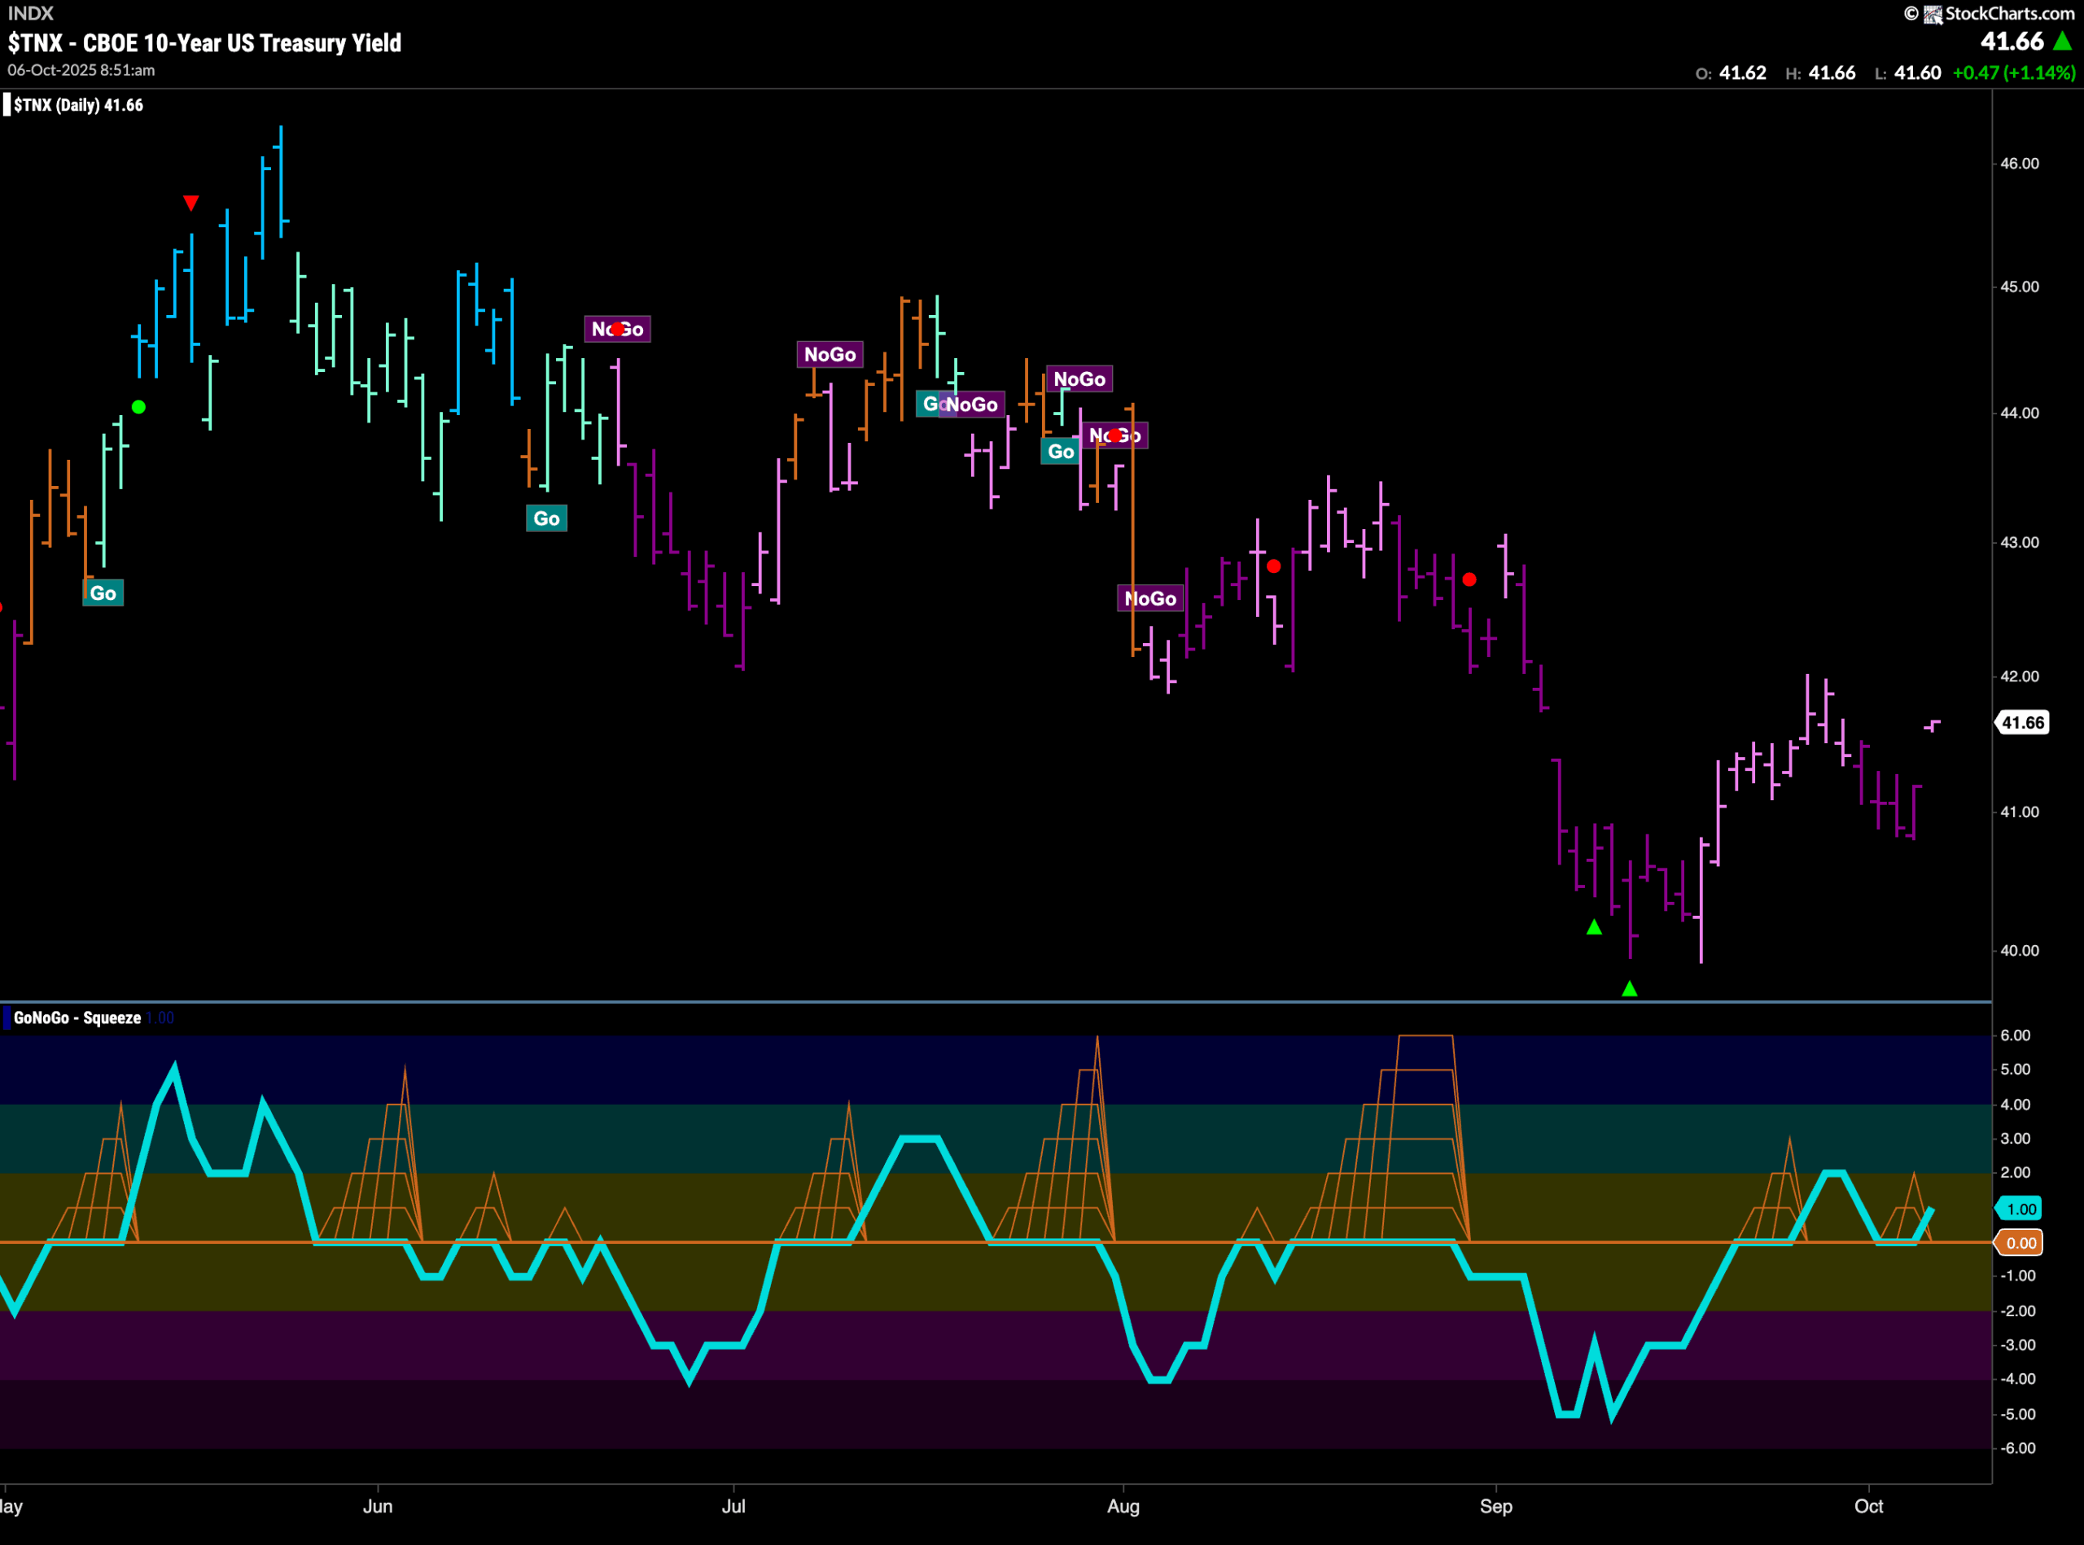This screenshot has height=1545, width=2084.
Task: Click the red dot marker in late August
Action: (x=1469, y=580)
